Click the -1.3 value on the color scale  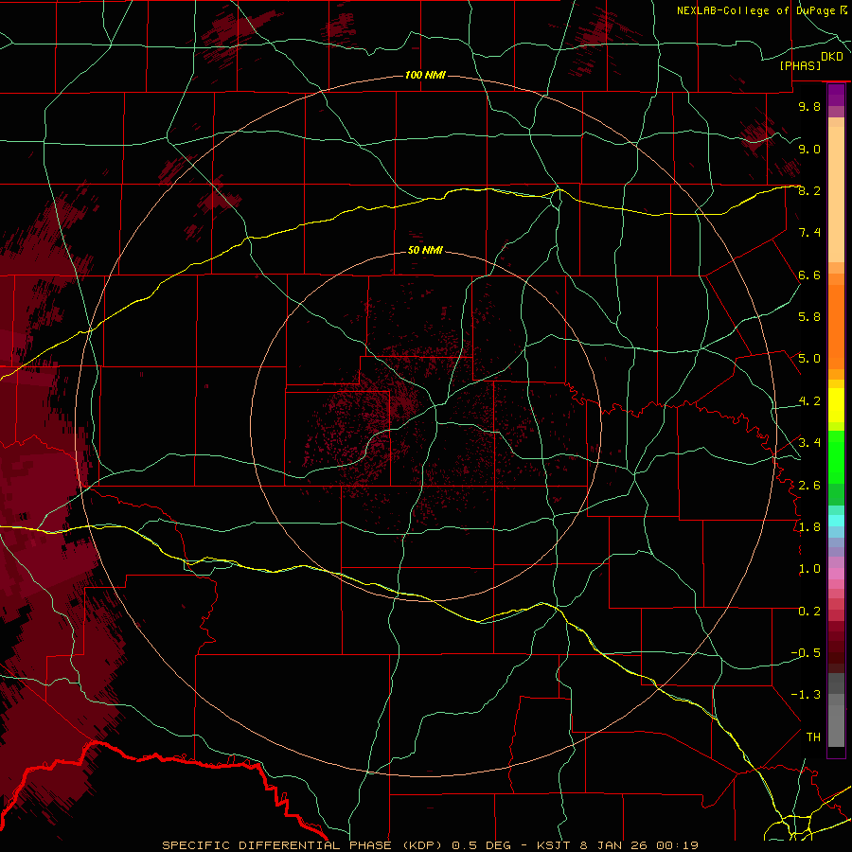806,695
